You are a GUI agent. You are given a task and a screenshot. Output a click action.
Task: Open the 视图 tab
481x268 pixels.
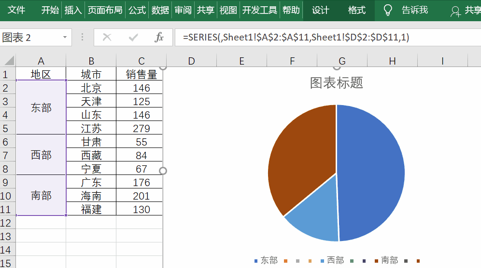pos(228,10)
